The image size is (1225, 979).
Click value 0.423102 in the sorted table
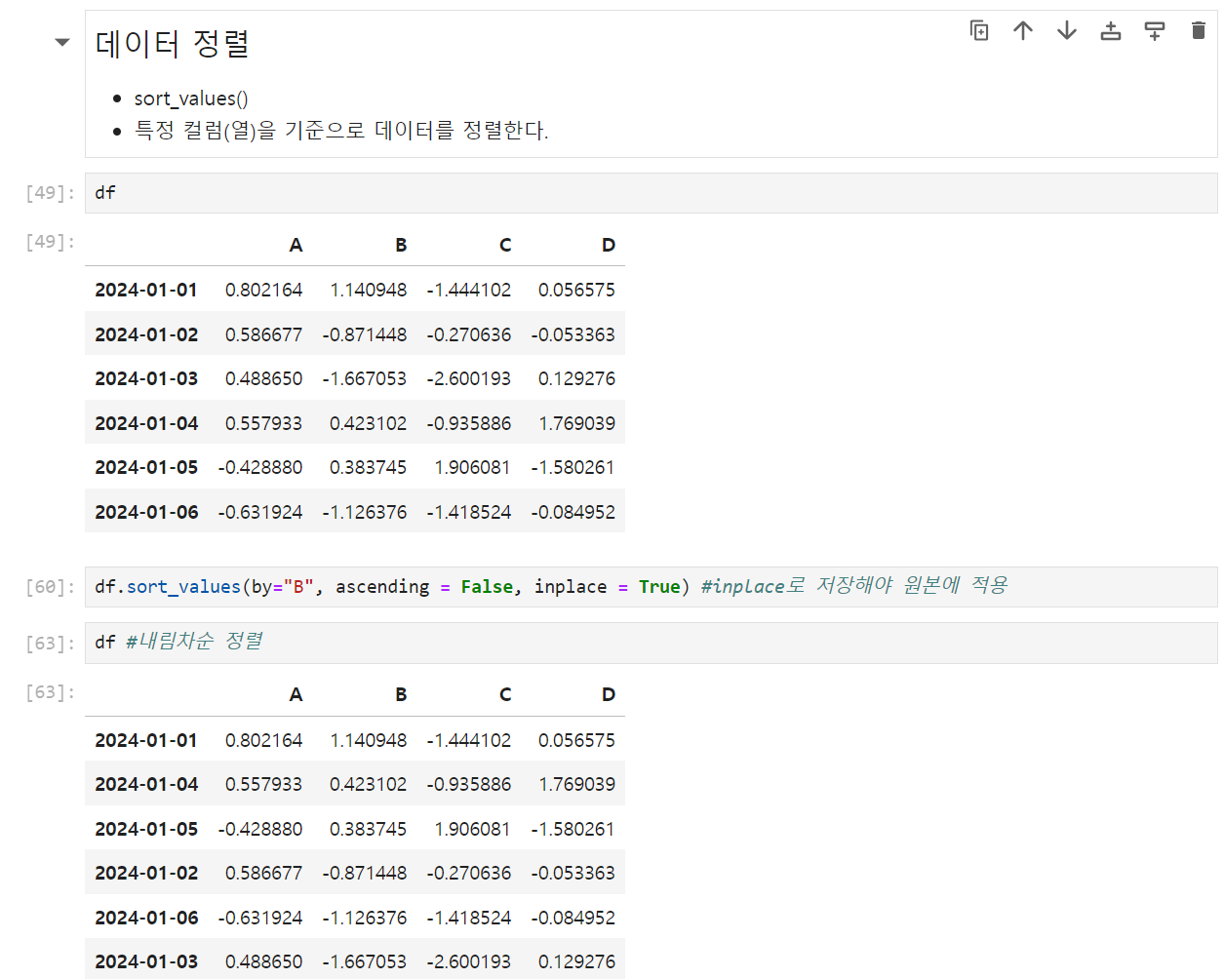369,784
